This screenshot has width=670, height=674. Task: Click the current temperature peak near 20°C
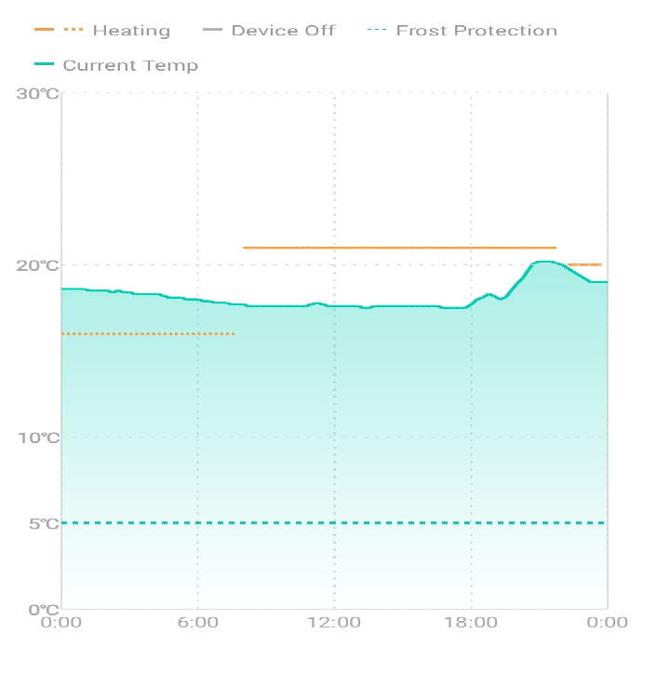coord(544,262)
